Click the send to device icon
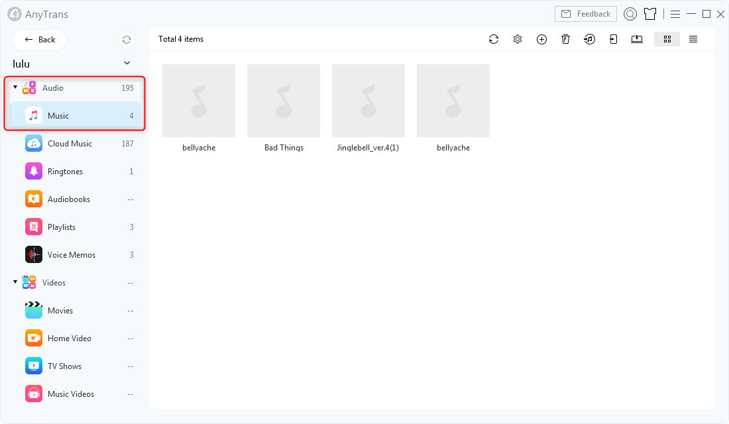Screen dimensions: 729x424 point(613,40)
